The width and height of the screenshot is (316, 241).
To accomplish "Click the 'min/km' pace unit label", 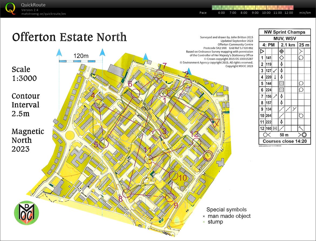I will pos(305,13).
